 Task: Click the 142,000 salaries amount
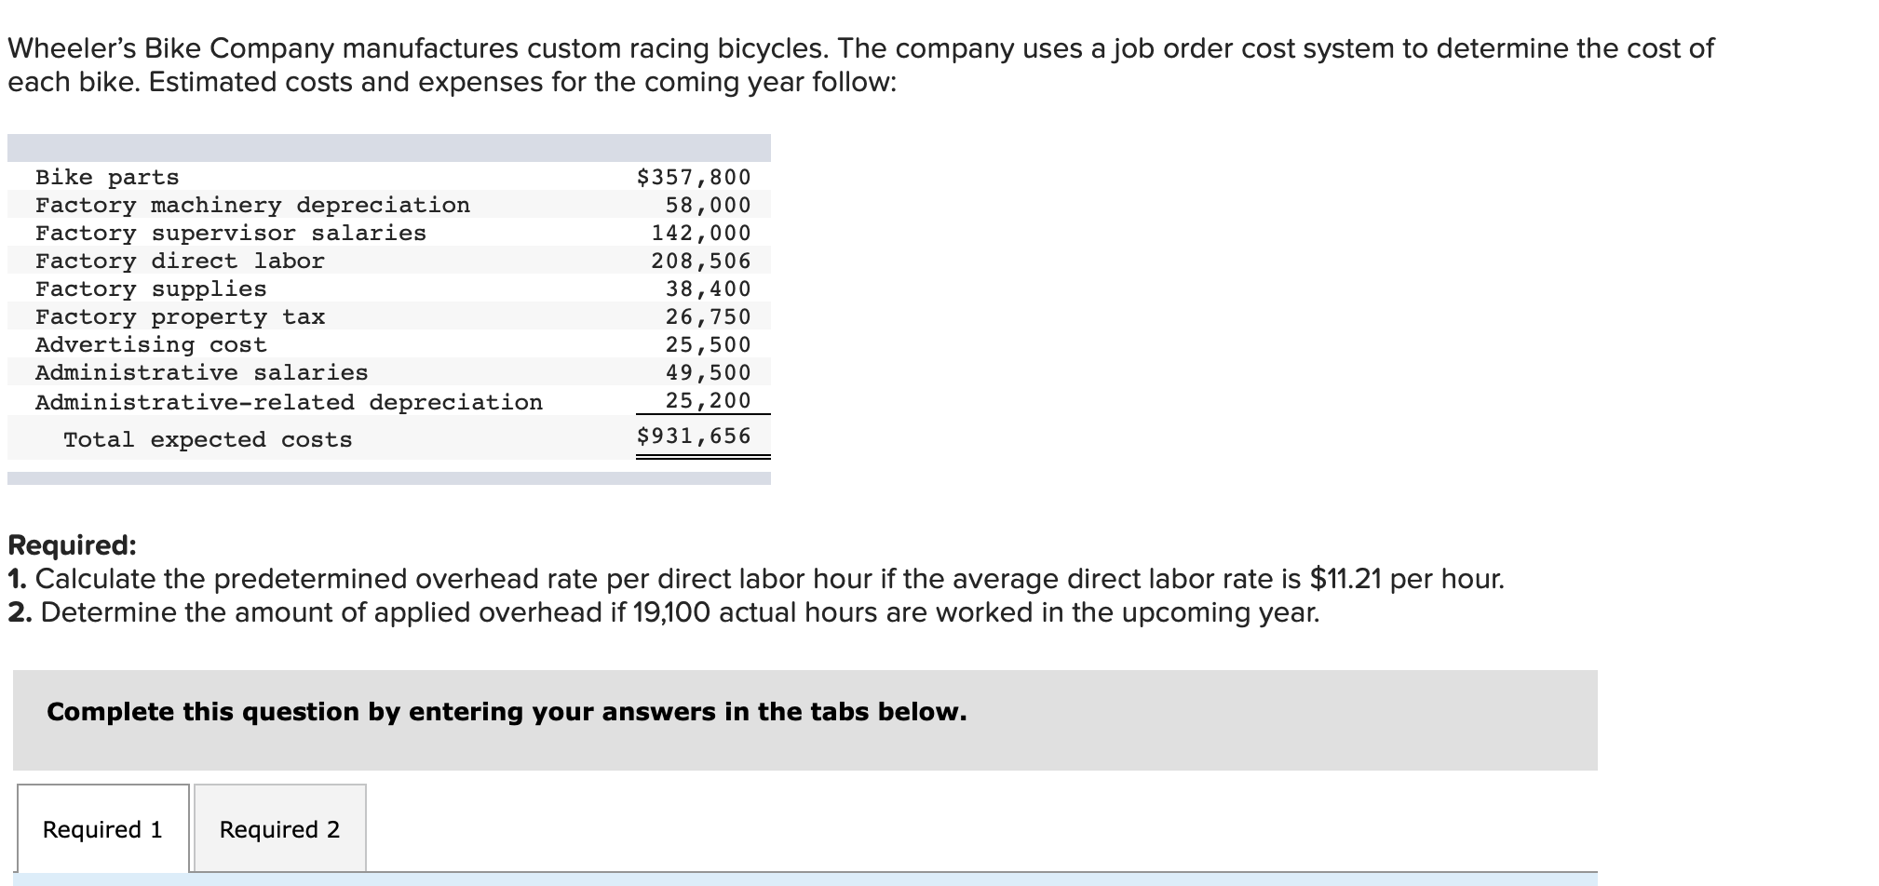coord(701,233)
